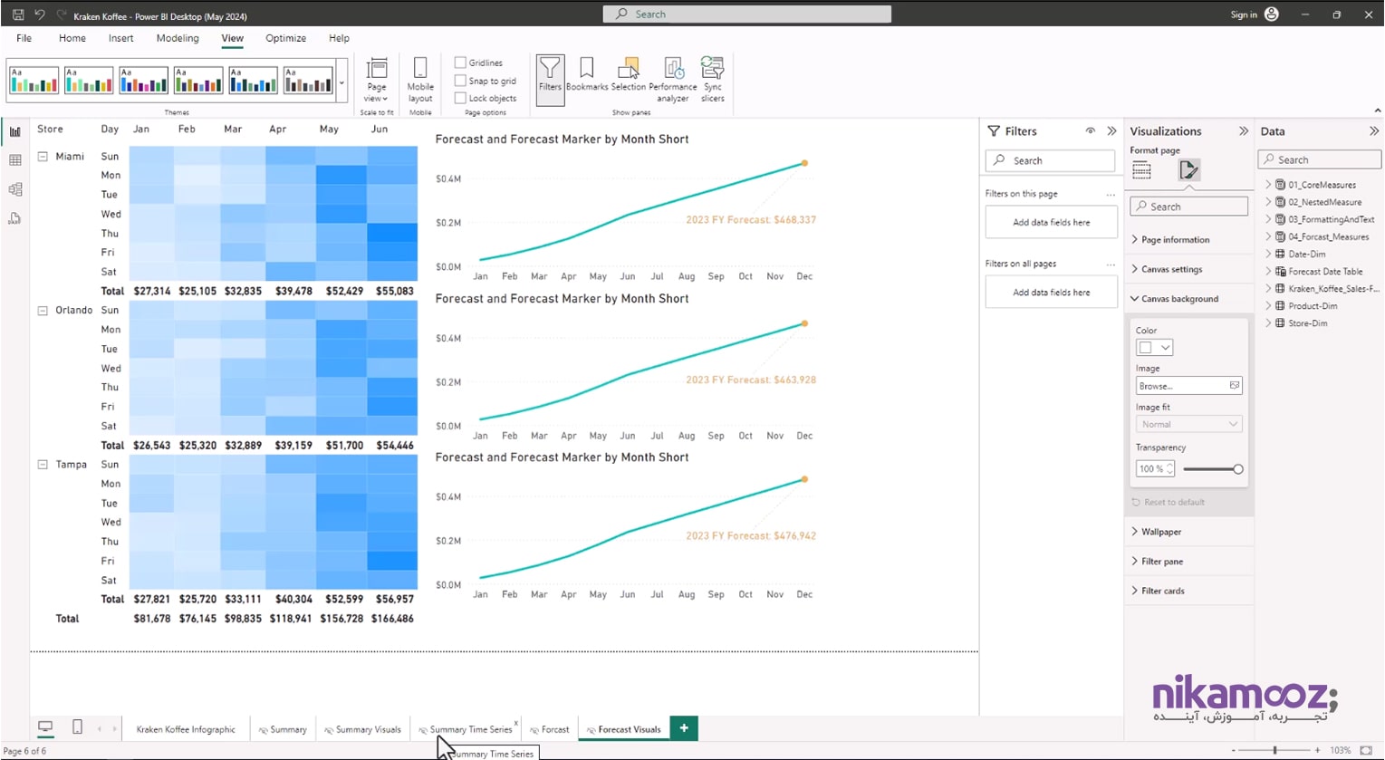Open Mobile layout view
This screenshot has width=1385, height=760.
[x=420, y=80]
